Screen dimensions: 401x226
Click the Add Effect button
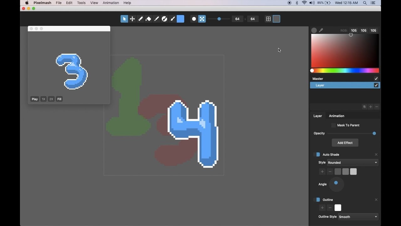(345, 143)
